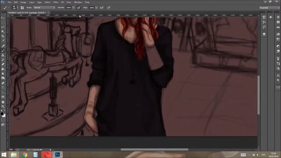This screenshot has height=158, width=281.
Task: Open the Window menu
Action: tap(78, 2)
